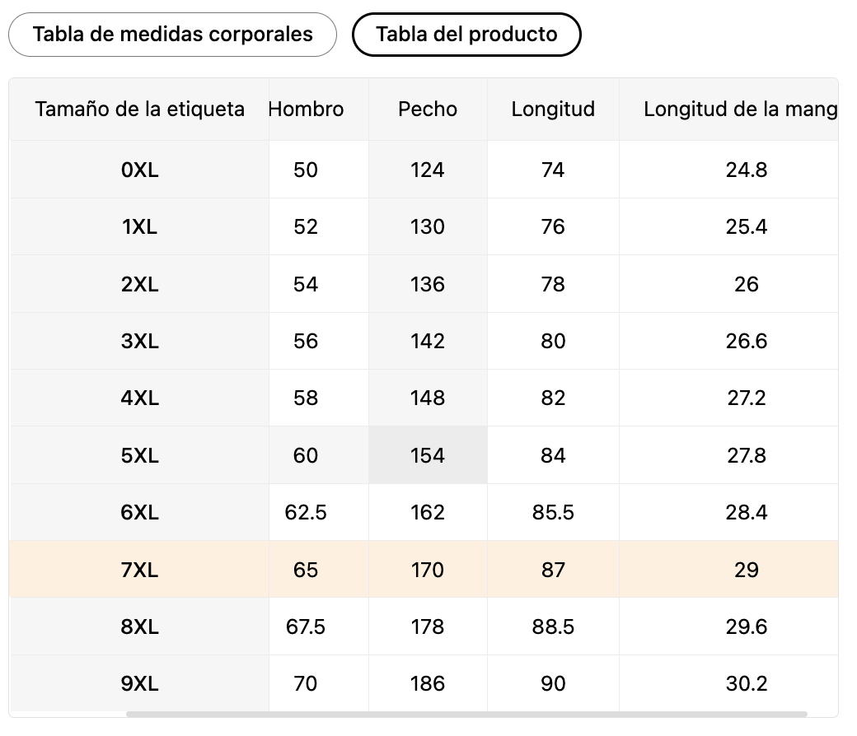Click the 30.2 sleeve value for 9XL
This screenshot has width=857, height=736.
pos(747,684)
